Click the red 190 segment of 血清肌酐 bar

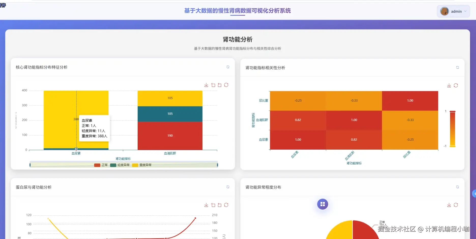tap(170, 136)
